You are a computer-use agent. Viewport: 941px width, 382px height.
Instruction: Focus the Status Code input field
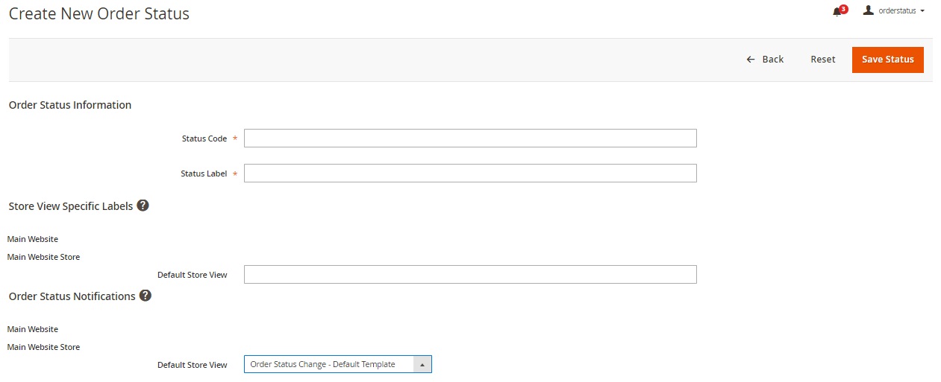click(470, 139)
